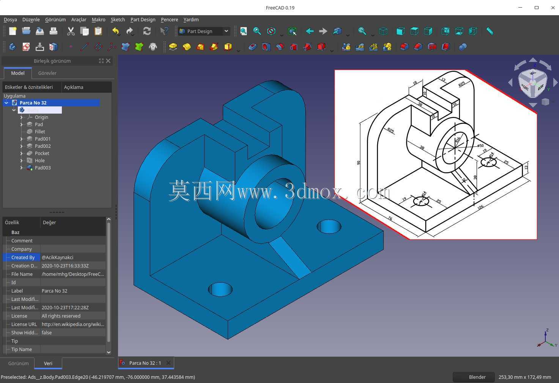Expand the Pad003 tree item

pyautogui.click(x=21, y=168)
